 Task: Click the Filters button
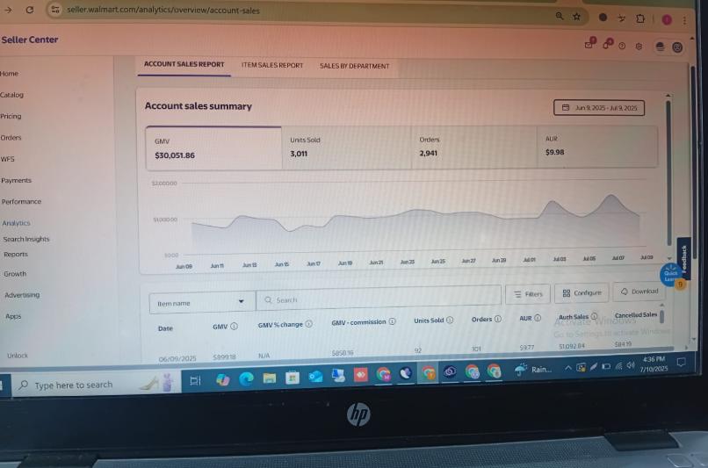pyautogui.click(x=528, y=294)
